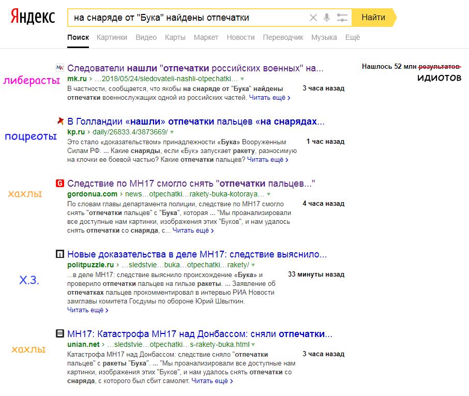Click the politpuzzle favicon icon

click(x=60, y=254)
